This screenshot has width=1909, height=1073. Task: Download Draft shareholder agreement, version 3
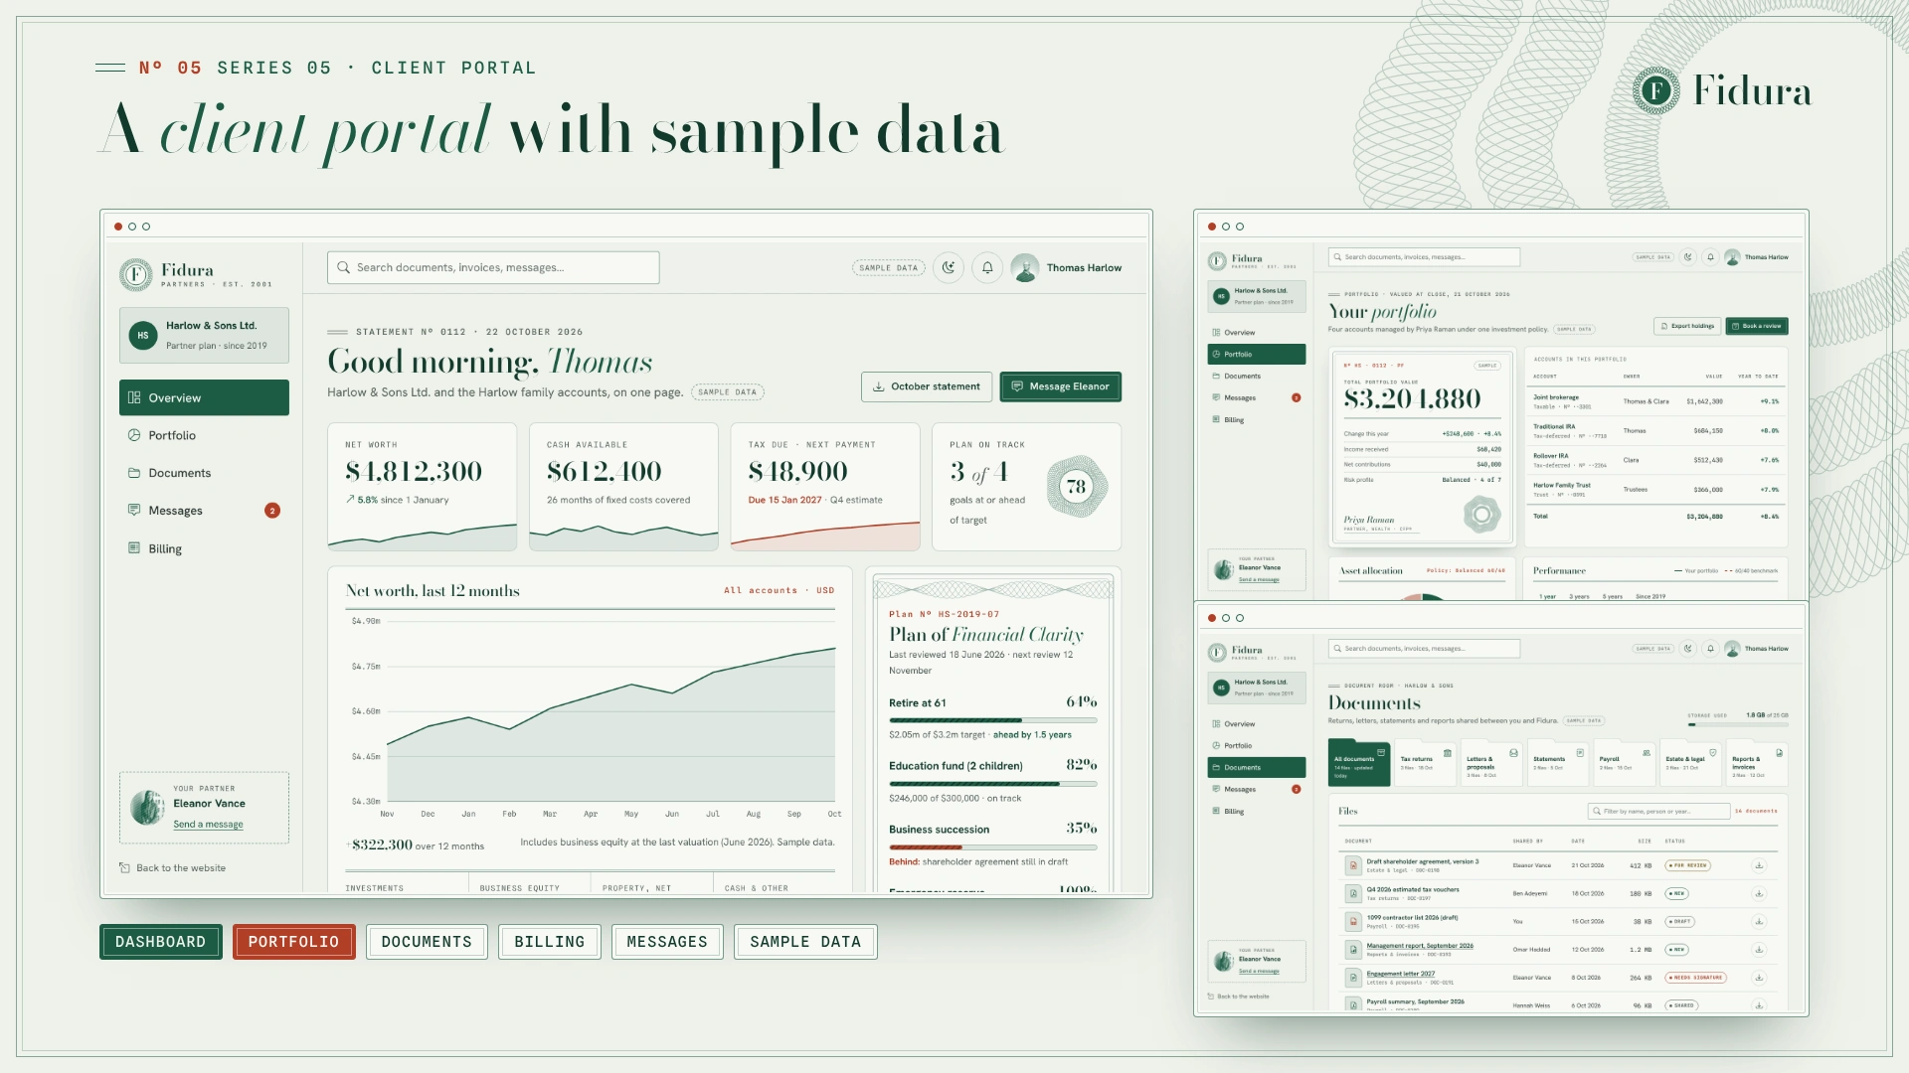tap(1759, 865)
